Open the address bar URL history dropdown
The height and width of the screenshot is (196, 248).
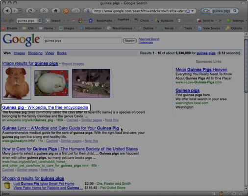(193, 11)
